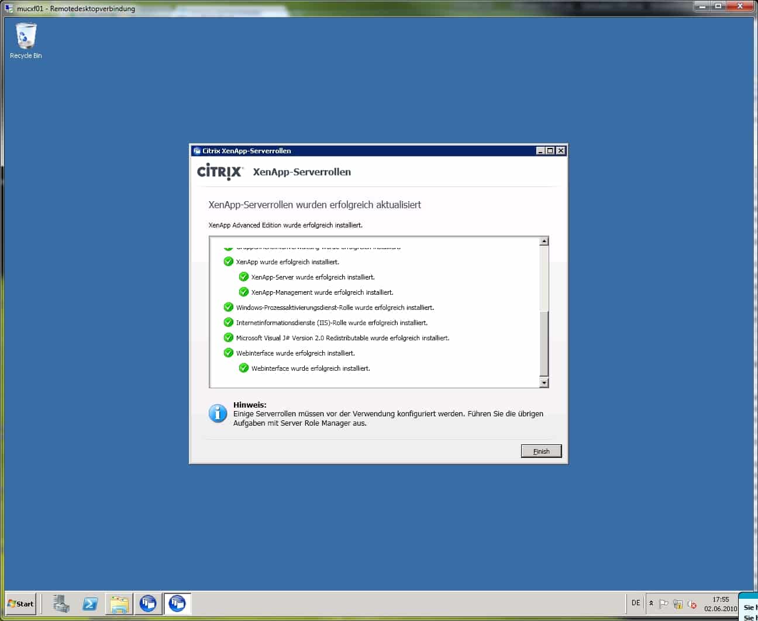Screen dimensions: 758x621
Task: Click the scrollbar thumb in the results list
Action: tap(544, 344)
